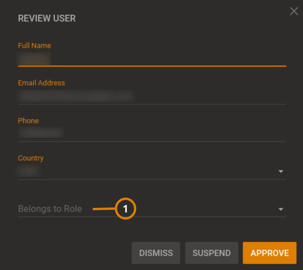Select the Belongs to Role placeholder text
The image size is (303, 270).
click(x=50, y=209)
